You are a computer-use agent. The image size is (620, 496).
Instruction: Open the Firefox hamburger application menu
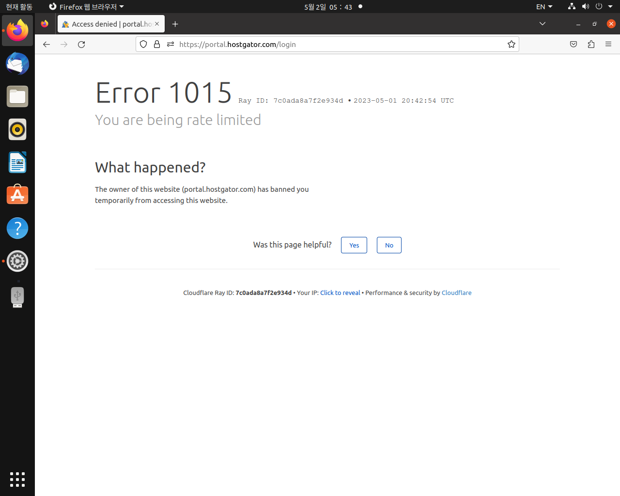point(608,44)
